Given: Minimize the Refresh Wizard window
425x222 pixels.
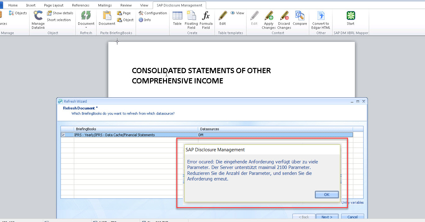Looking at the screenshot, I should (x=352, y=101).
